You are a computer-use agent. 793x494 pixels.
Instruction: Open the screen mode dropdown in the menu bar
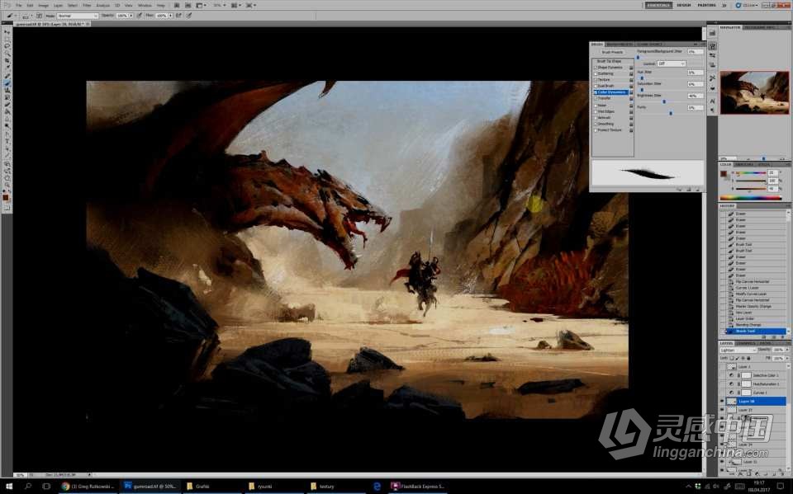pyautogui.click(x=249, y=5)
